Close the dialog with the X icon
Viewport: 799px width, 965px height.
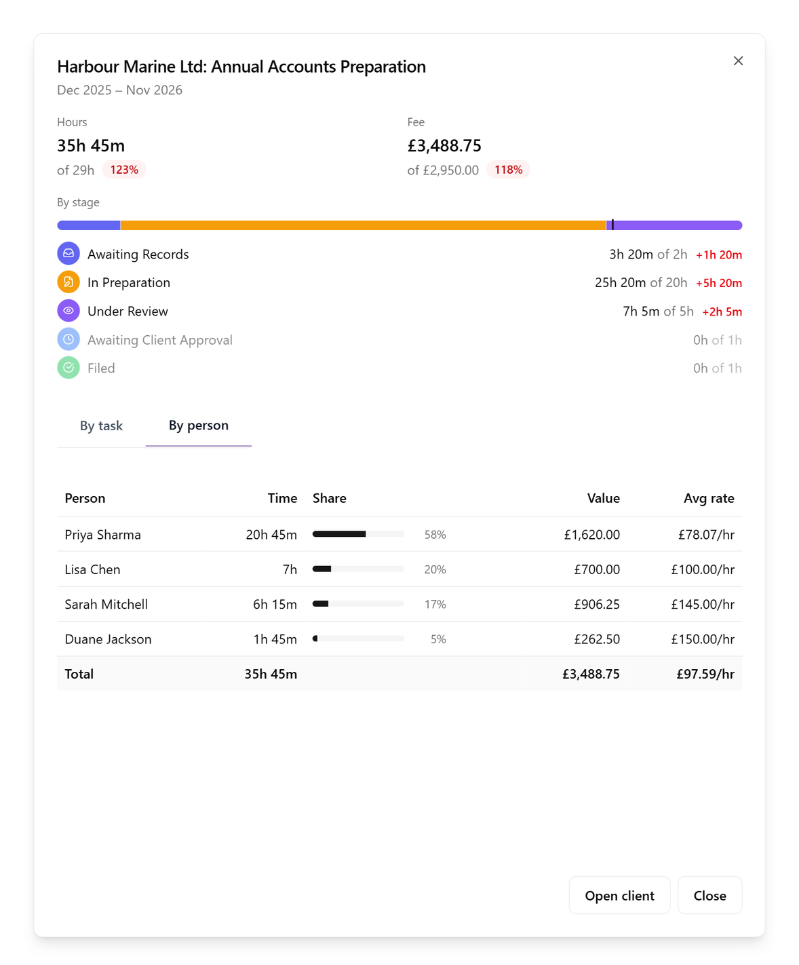point(738,61)
